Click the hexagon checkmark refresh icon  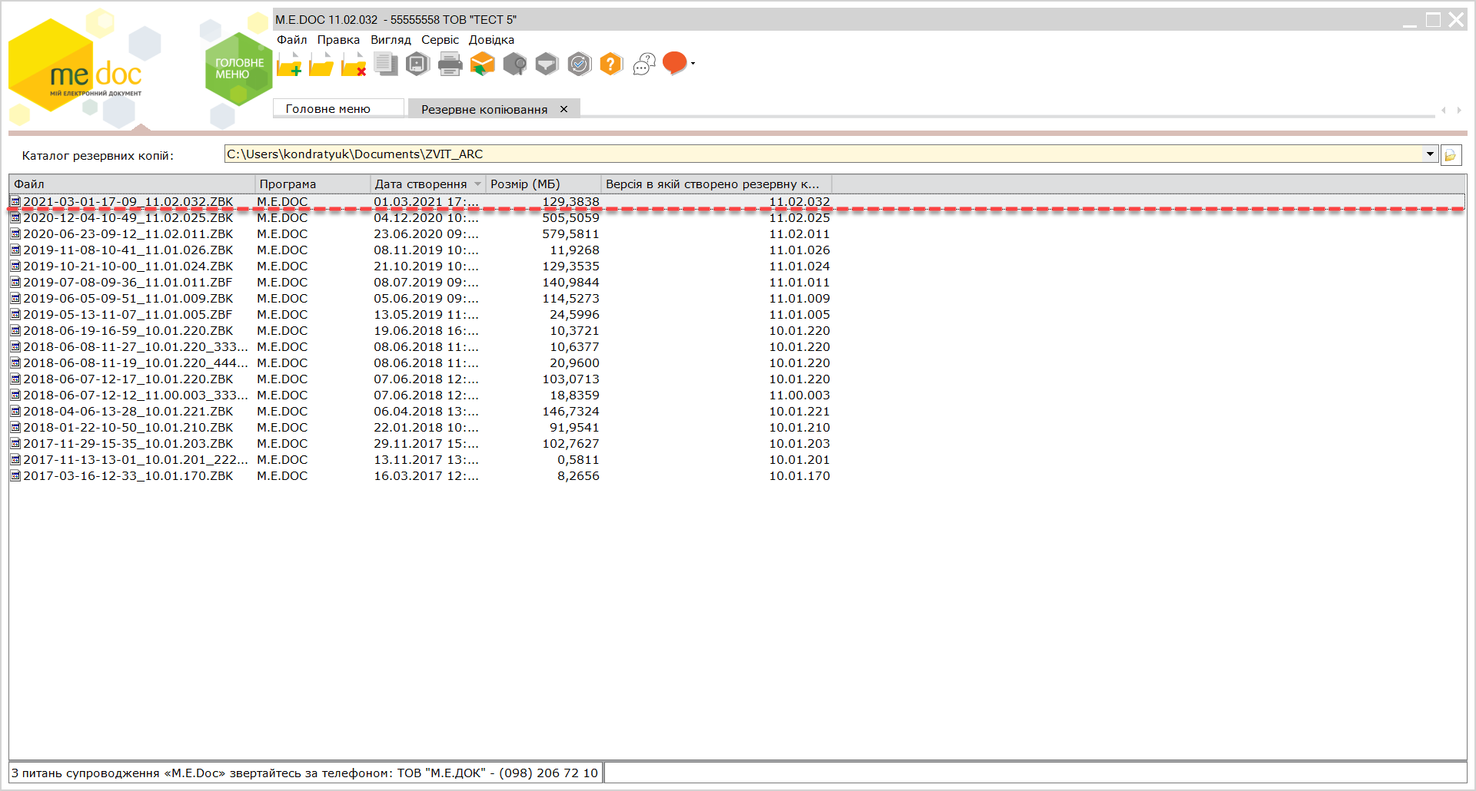click(x=579, y=65)
